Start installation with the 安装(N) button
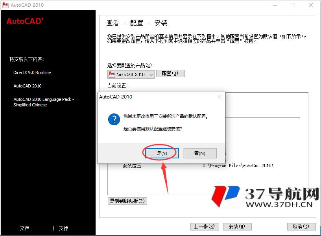Screen dimensions: 321x236 tap(237, 227)
